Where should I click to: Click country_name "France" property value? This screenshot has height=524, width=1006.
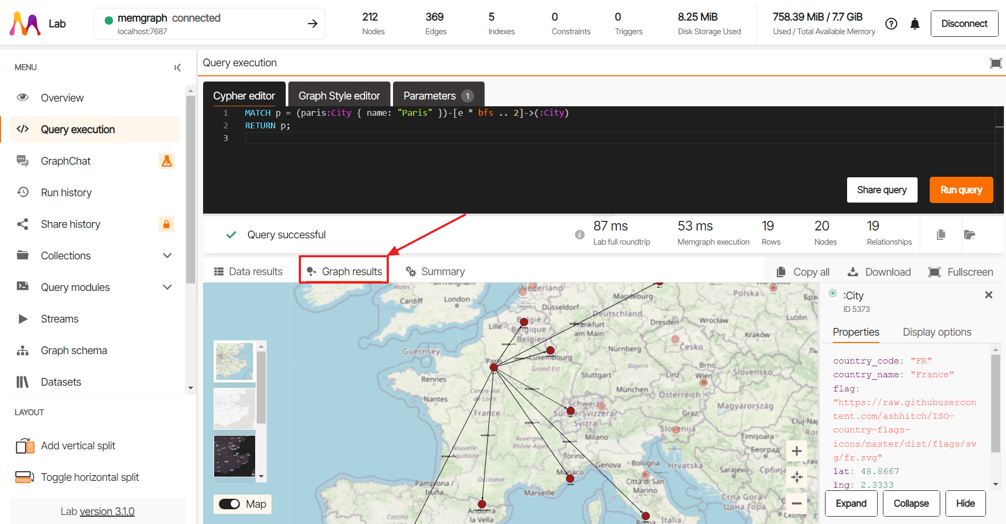pos(932,375)
